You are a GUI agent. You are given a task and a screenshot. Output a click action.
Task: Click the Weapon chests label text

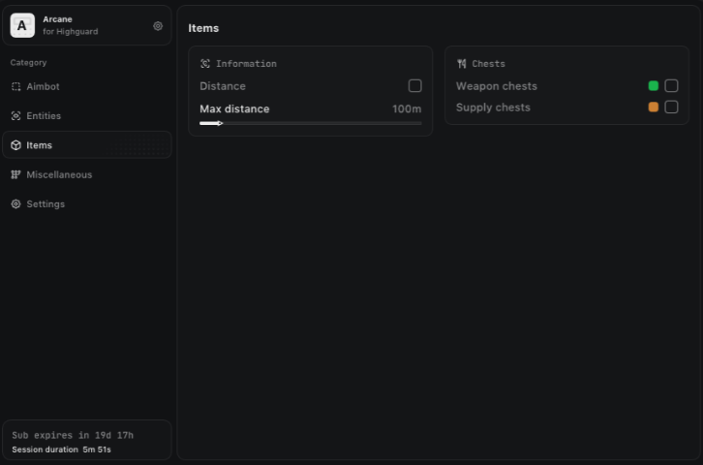point(496,86)
